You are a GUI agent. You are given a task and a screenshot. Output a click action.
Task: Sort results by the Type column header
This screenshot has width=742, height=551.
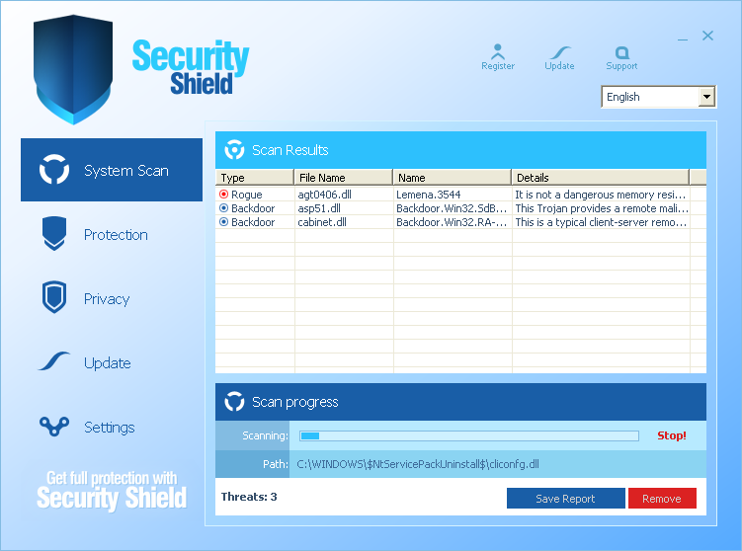coord(254,178)
